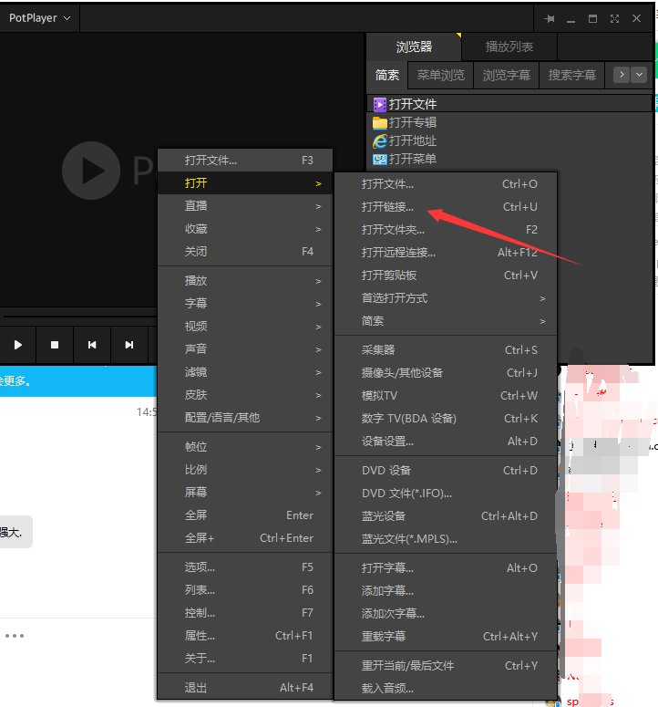Click the 打开文件 icon in browser panel
Viewport: 658px width, 707px height.
[380, 105]
